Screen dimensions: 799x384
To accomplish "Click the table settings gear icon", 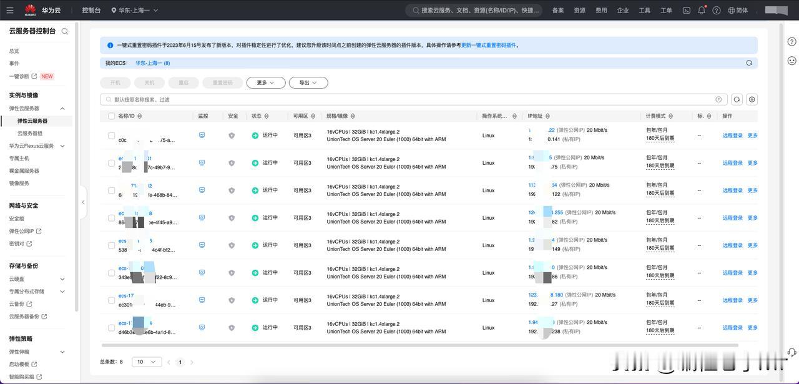I will coord(752,99).
